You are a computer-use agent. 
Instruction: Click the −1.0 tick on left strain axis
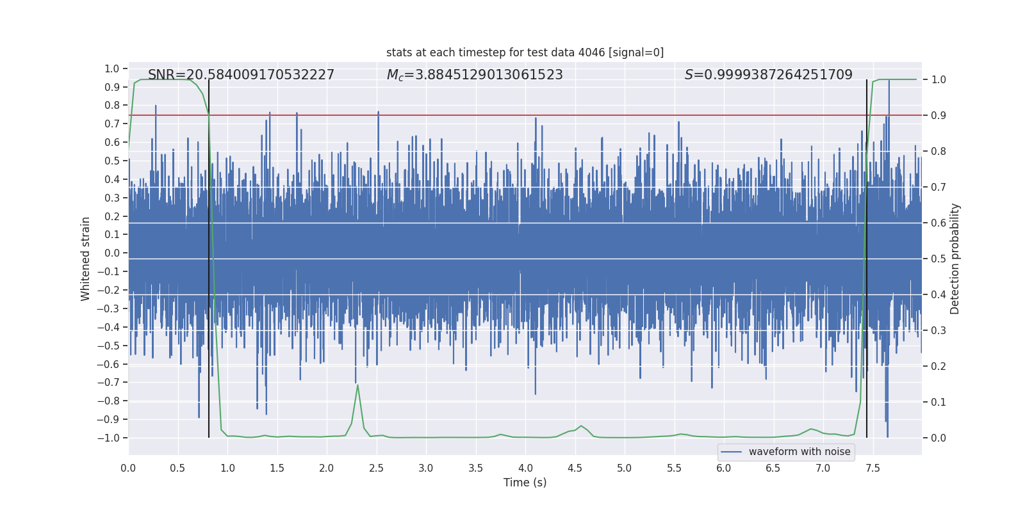pyautogui.click(x=108, y=438)
